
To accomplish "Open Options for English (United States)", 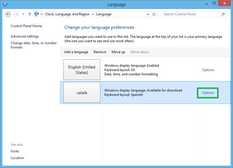I will click(x=208, y=70).
